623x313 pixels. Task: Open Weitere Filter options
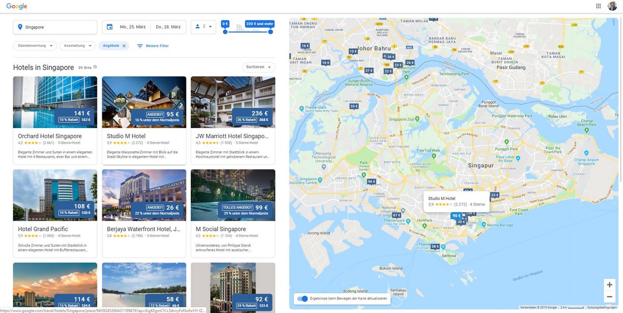pos(153,46)
